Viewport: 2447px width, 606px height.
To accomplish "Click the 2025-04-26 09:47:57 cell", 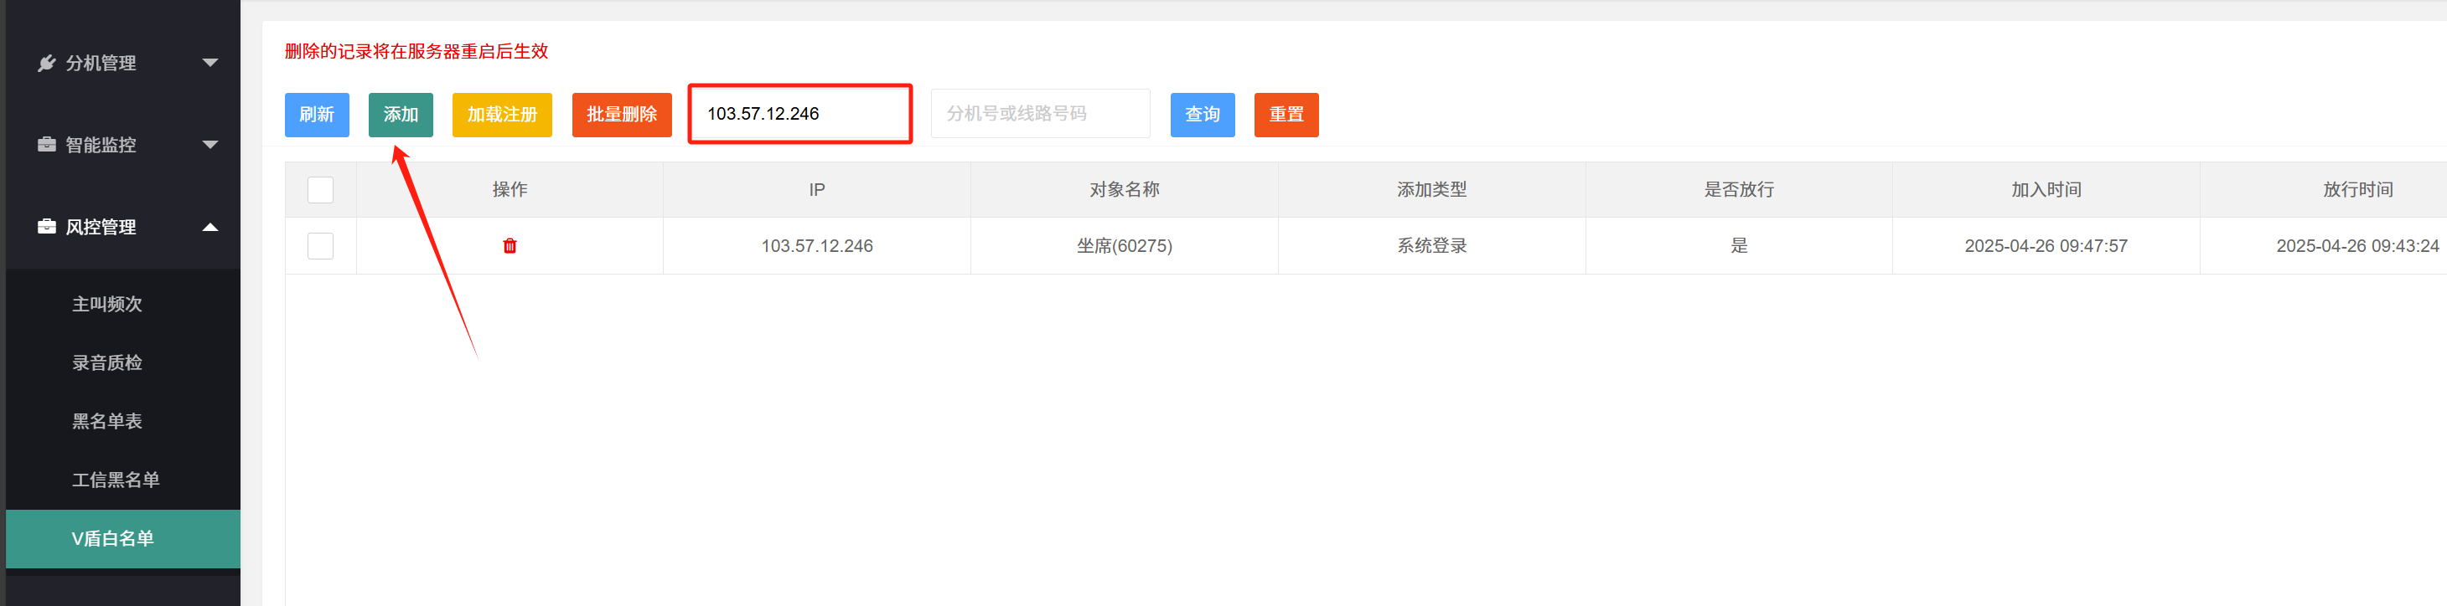I will [2046, 245].
